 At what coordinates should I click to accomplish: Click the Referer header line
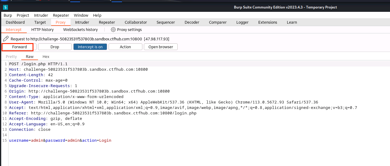coord(103,113)
